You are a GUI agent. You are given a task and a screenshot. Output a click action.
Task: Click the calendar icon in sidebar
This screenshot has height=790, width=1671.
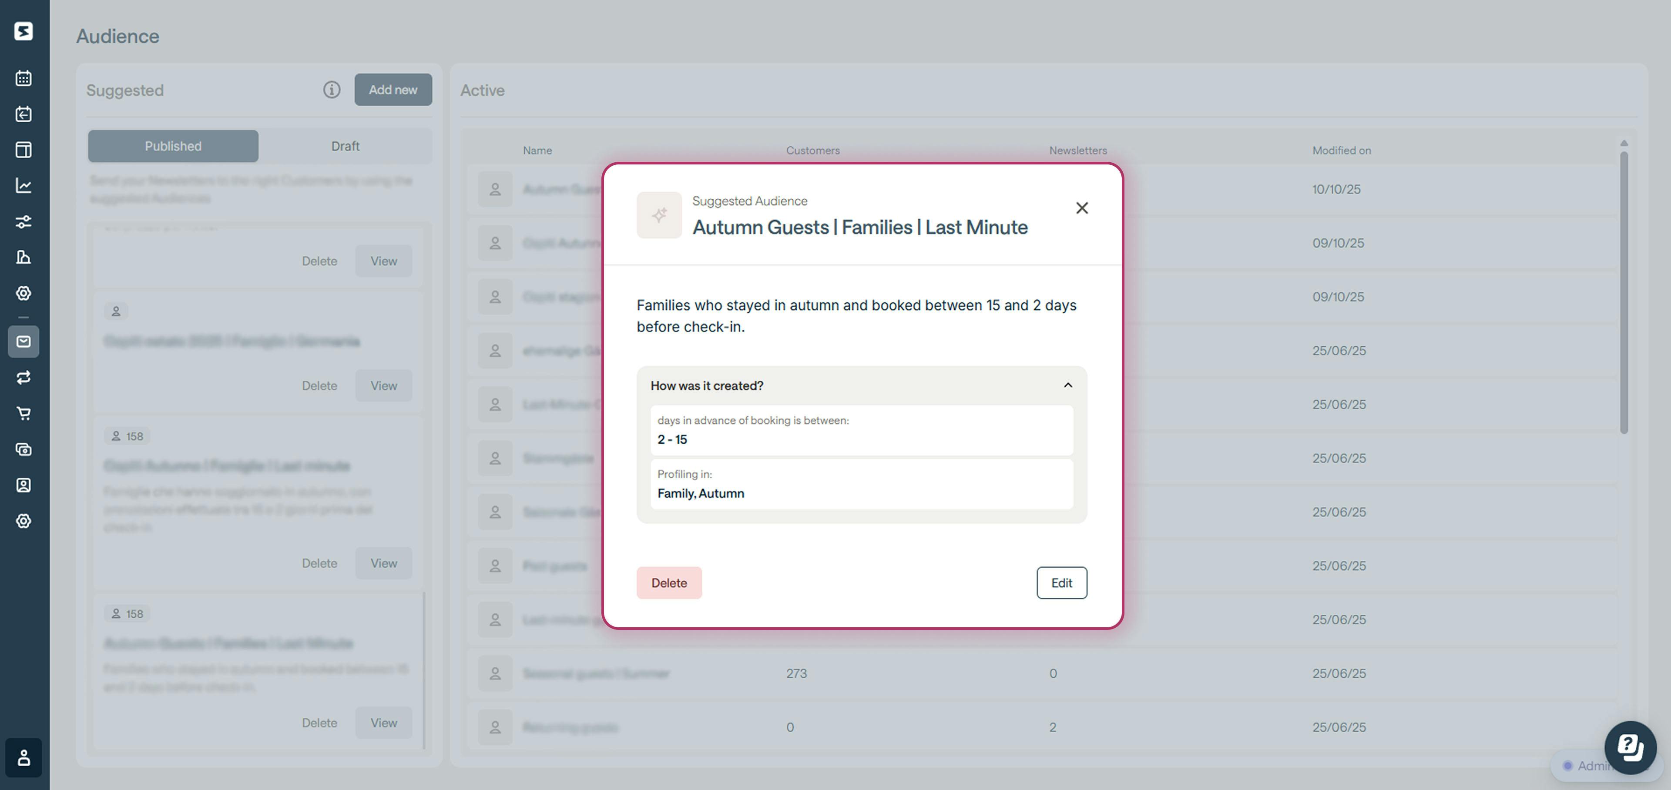(23, 78)
